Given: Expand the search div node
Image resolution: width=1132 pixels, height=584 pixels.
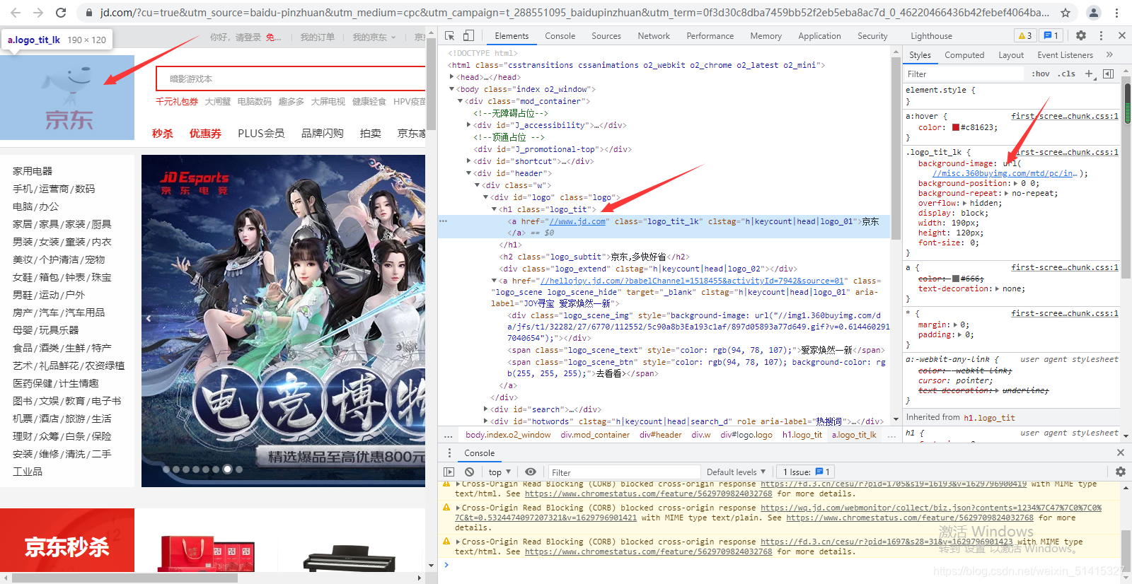Looking at the screenshot, I should [485, 409].
